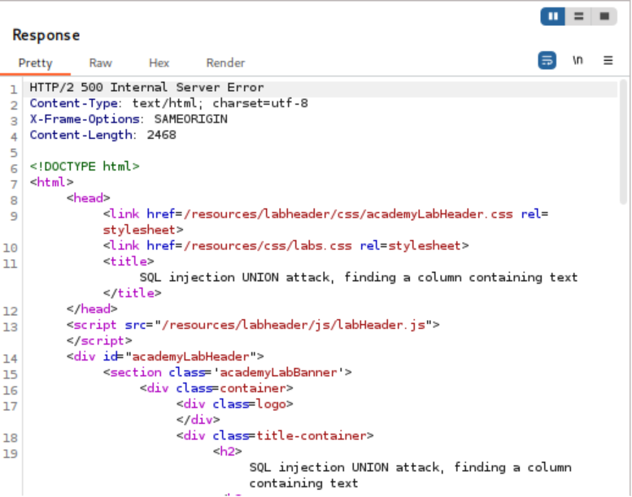
Task: Open the Raw tab
Action: (x=101, y=63)
